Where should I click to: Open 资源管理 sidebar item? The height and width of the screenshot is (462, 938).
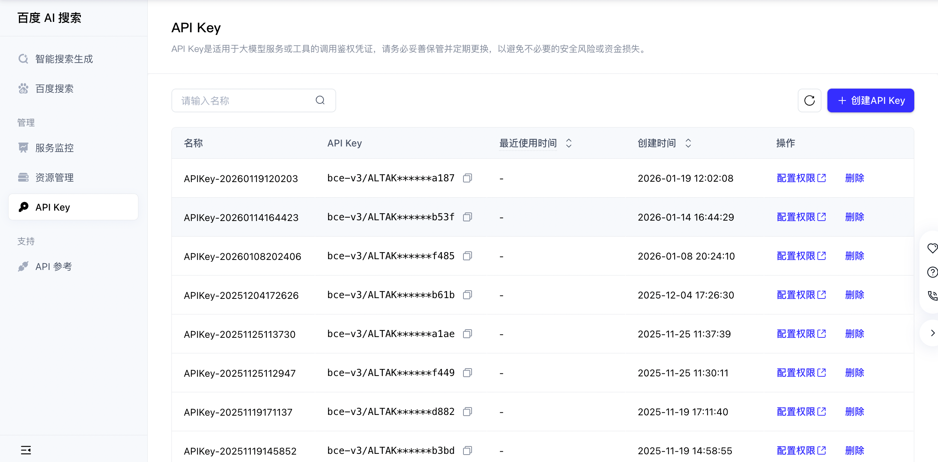54,178
